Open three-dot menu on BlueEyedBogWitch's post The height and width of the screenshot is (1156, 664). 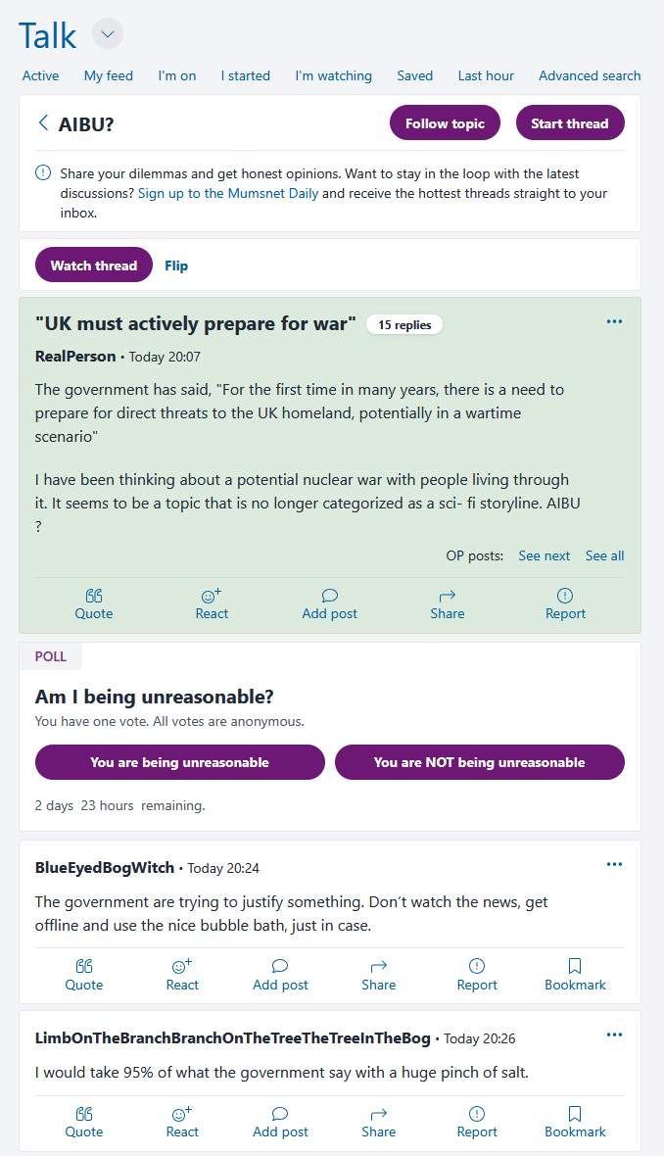click(614, 864)
